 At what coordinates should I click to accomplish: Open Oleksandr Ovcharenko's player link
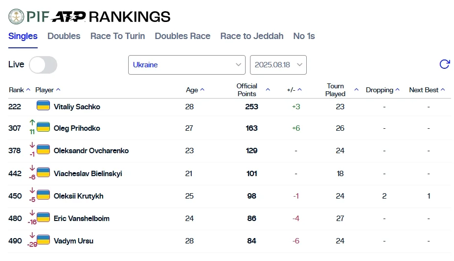pos(91,151)
